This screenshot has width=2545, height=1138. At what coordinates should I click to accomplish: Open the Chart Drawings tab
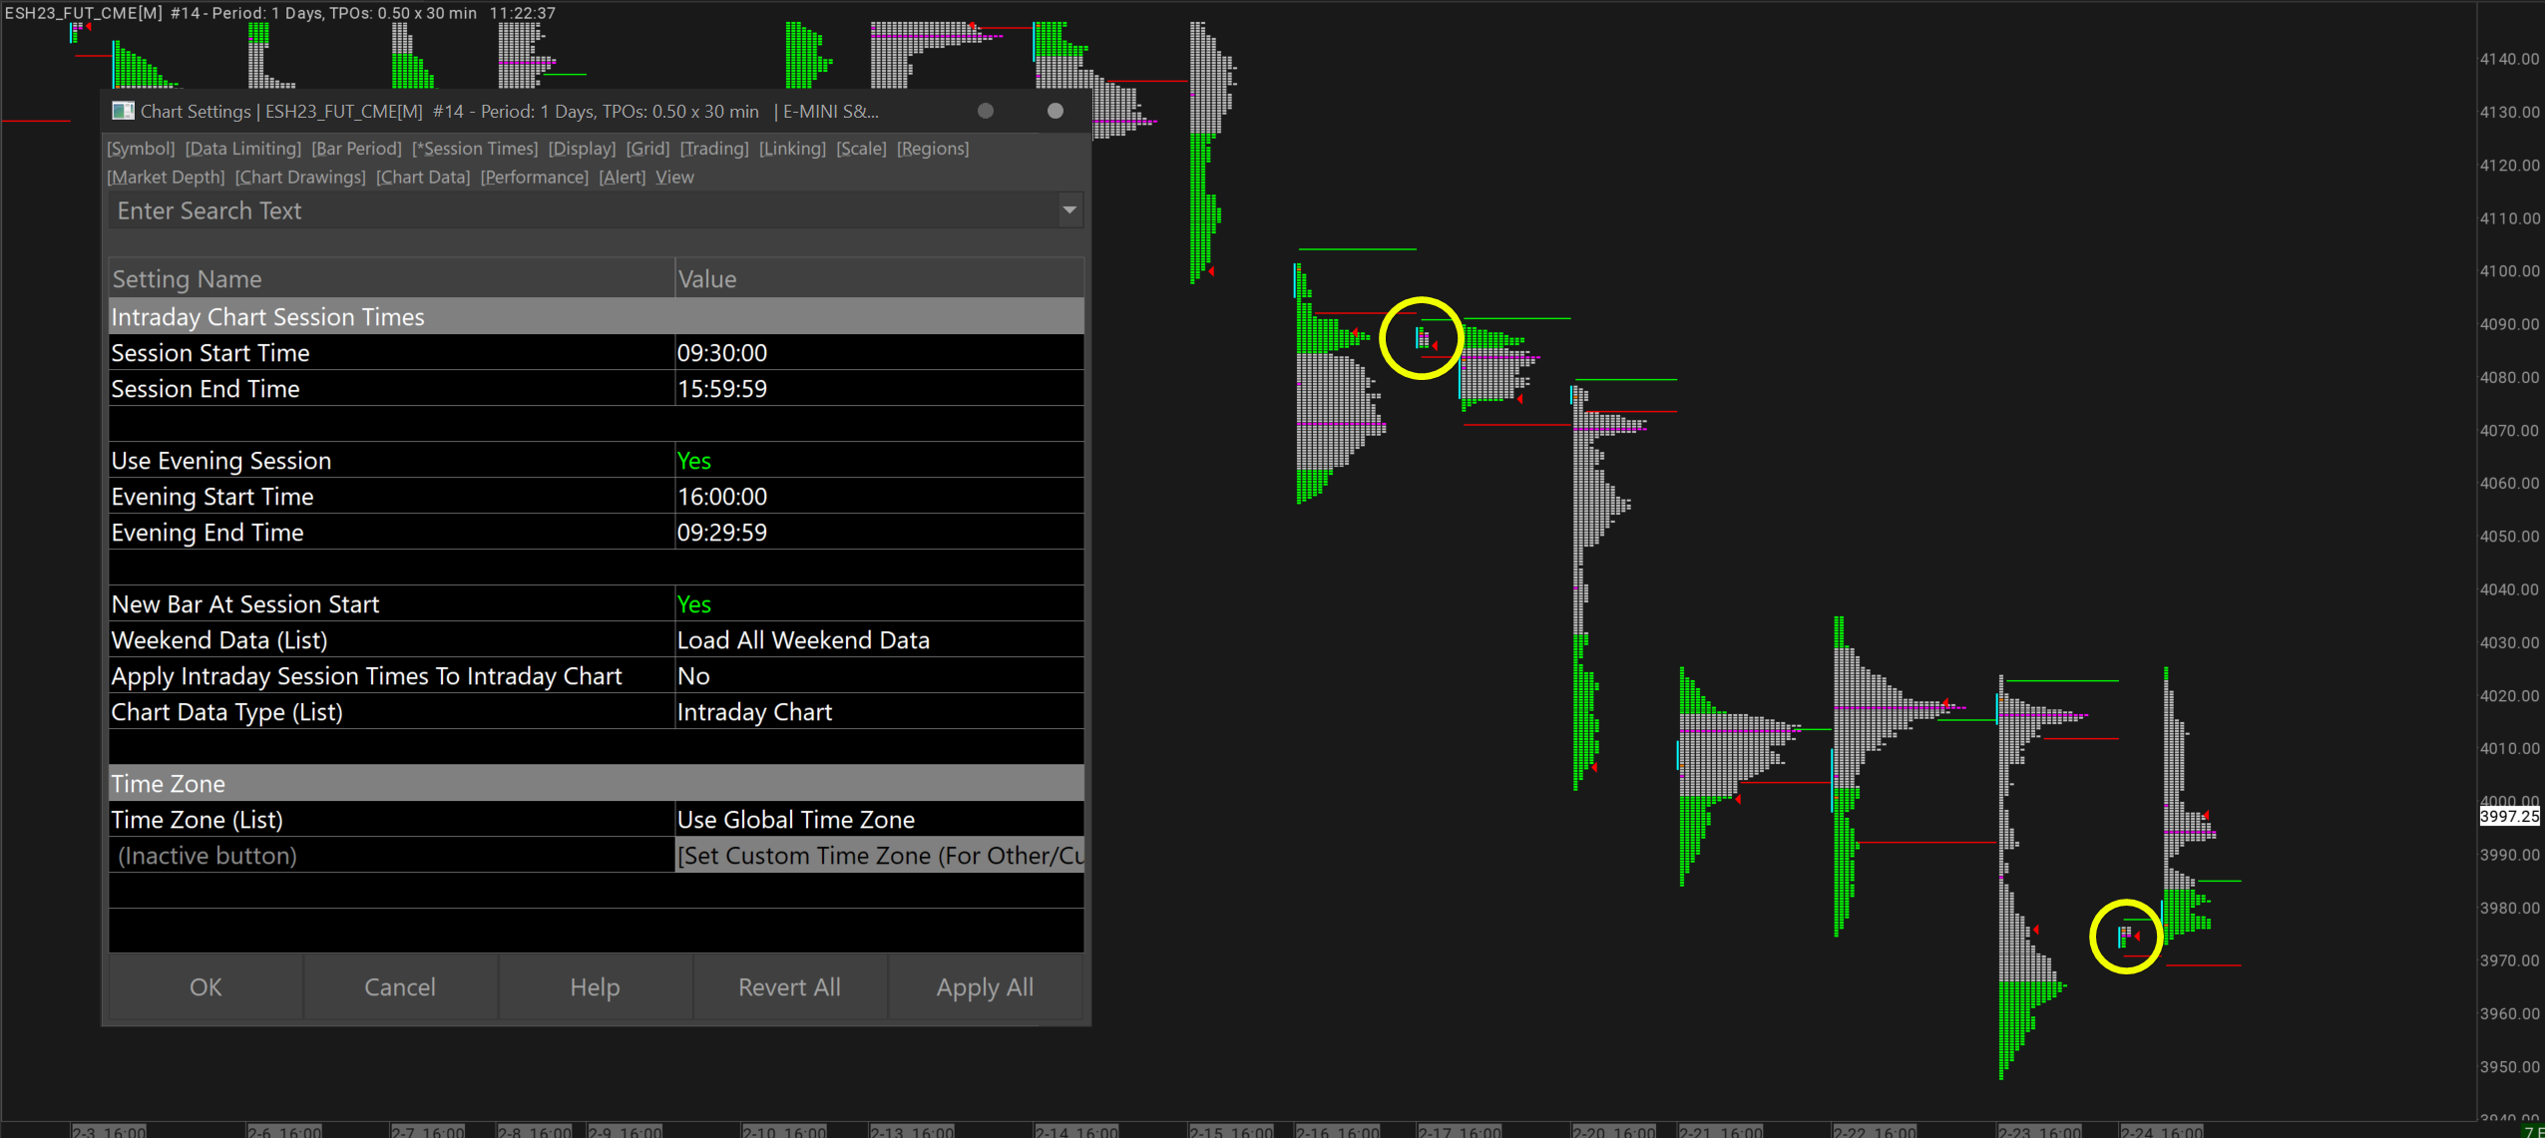[300, 178]
